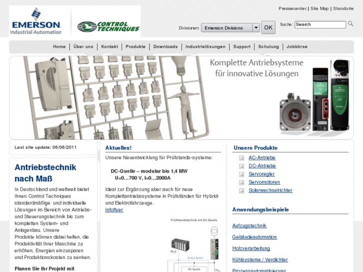Click the Control Techniques logo
This screenshot has width=363, height=272.
click(x=108, y=26)
